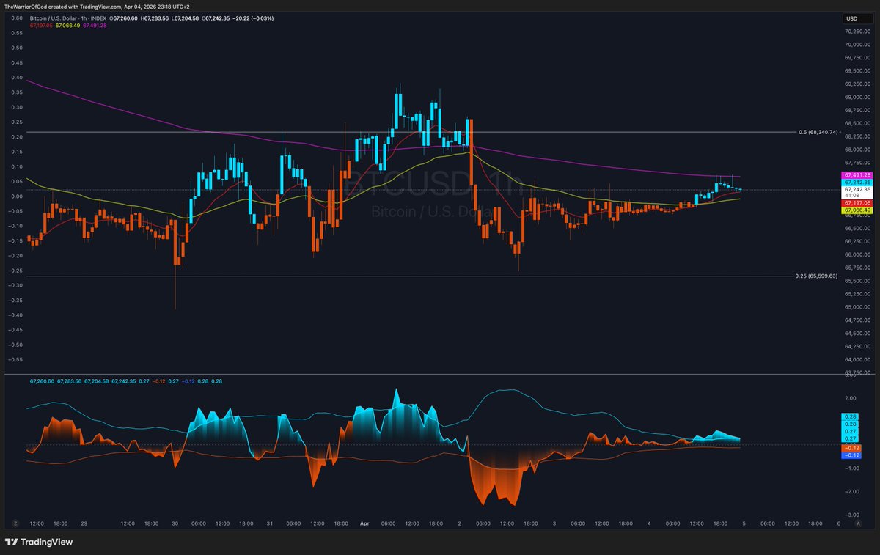Click the 64,000.00 price-axis tick

click(x=857, y=359)
